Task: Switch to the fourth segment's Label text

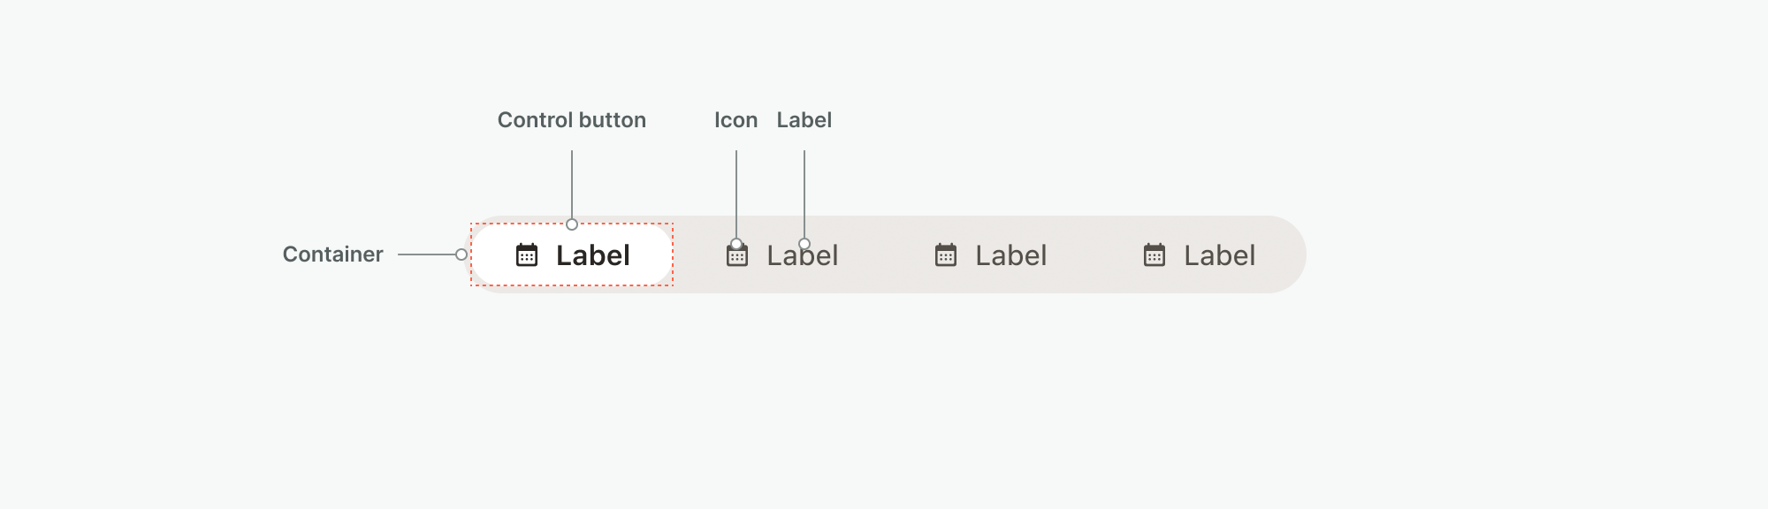Action: click(1220, 255)
